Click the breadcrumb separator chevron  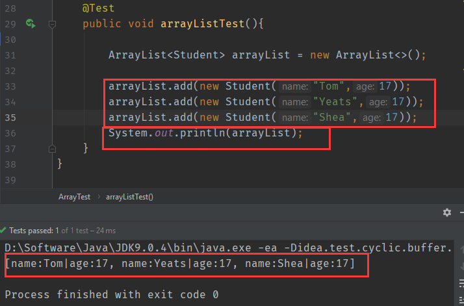(x=99, y=197)
